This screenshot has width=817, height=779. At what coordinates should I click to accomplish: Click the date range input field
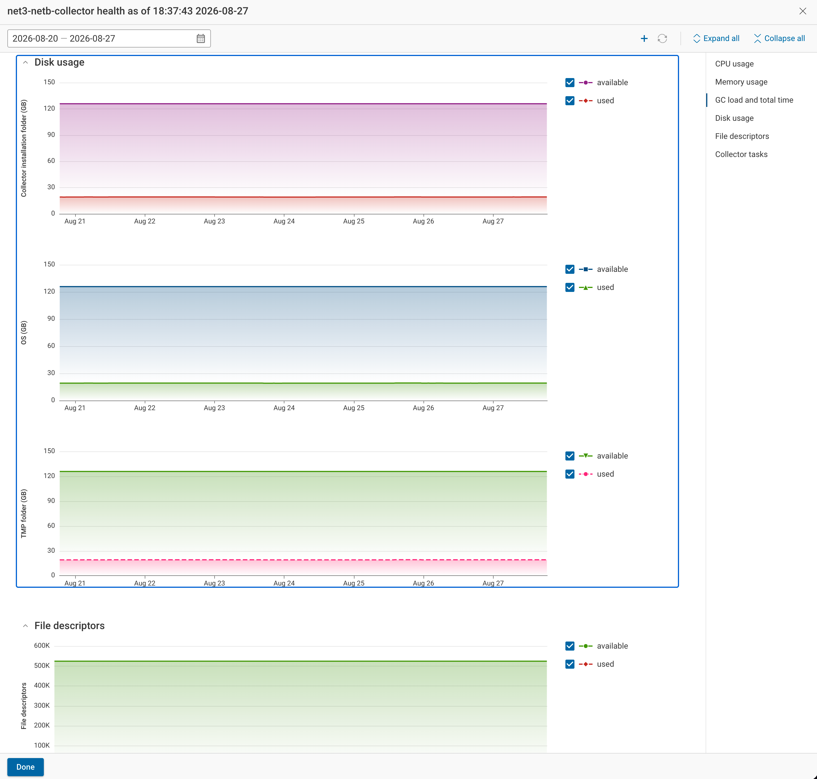[109, 39]
